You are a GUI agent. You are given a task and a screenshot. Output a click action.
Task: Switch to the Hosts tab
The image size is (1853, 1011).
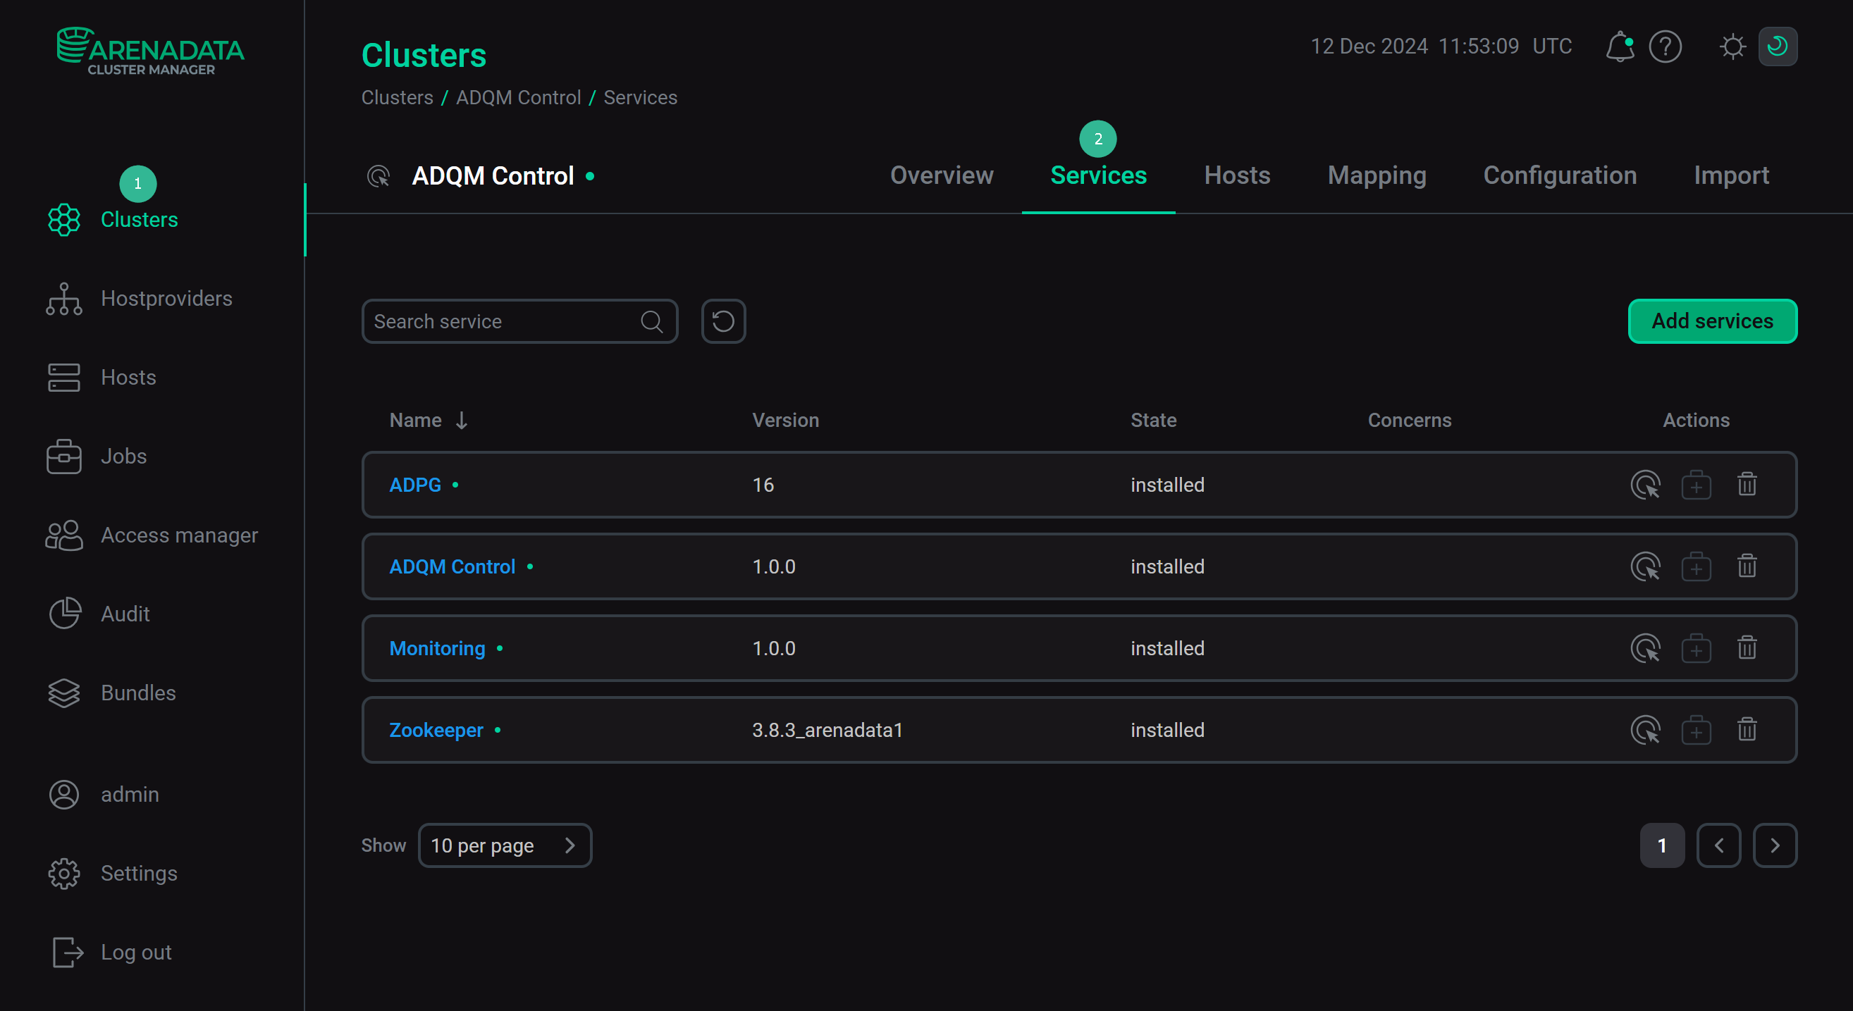1236,175
